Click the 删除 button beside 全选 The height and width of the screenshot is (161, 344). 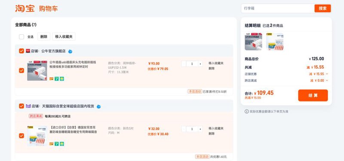(x=44, y=36)
